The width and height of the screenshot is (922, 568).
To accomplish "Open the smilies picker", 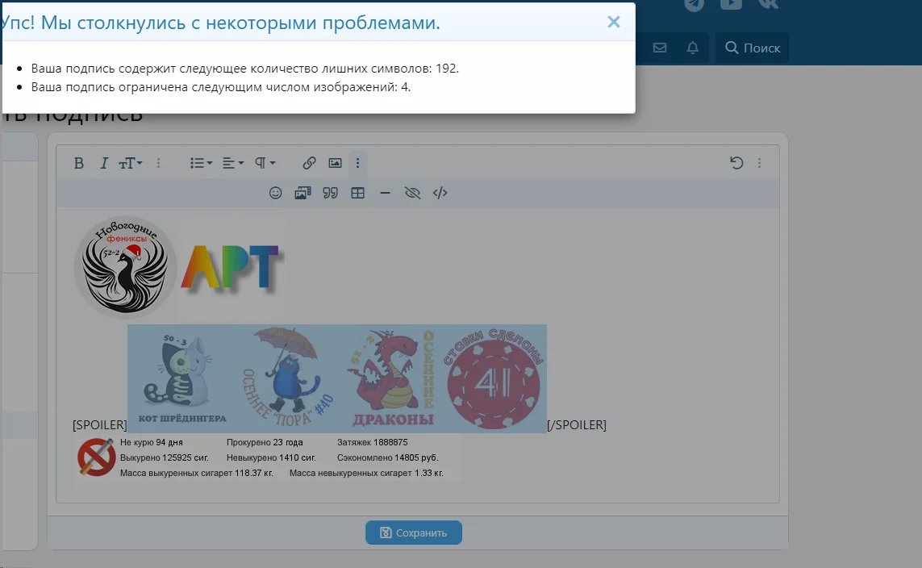I will click(x=274, y=193).
